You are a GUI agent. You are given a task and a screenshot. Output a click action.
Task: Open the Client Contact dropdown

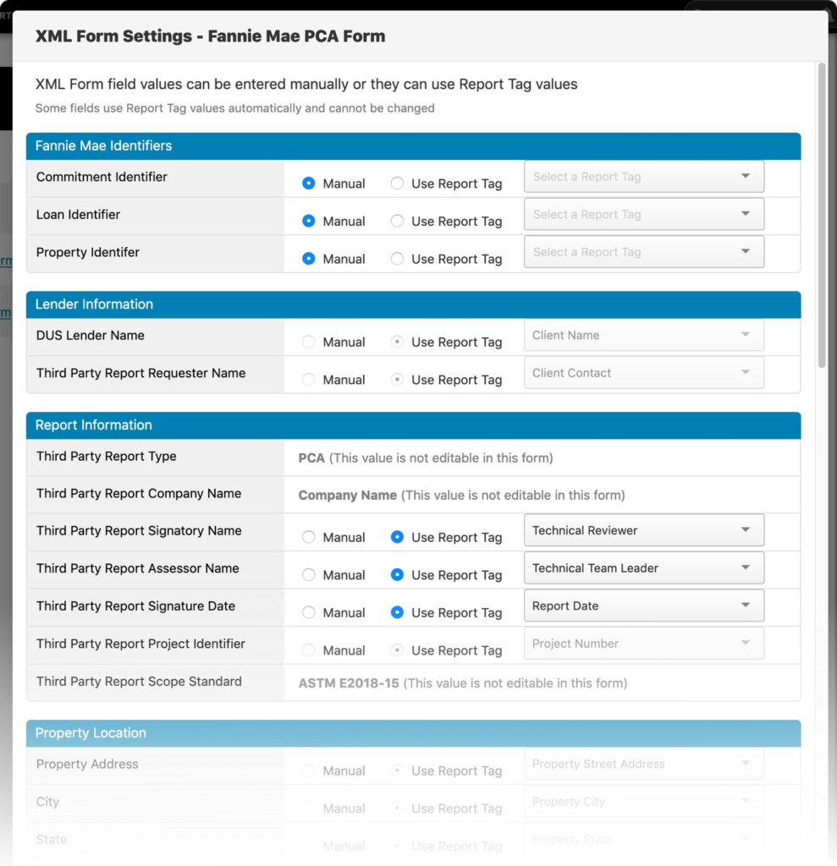[644, 373]
